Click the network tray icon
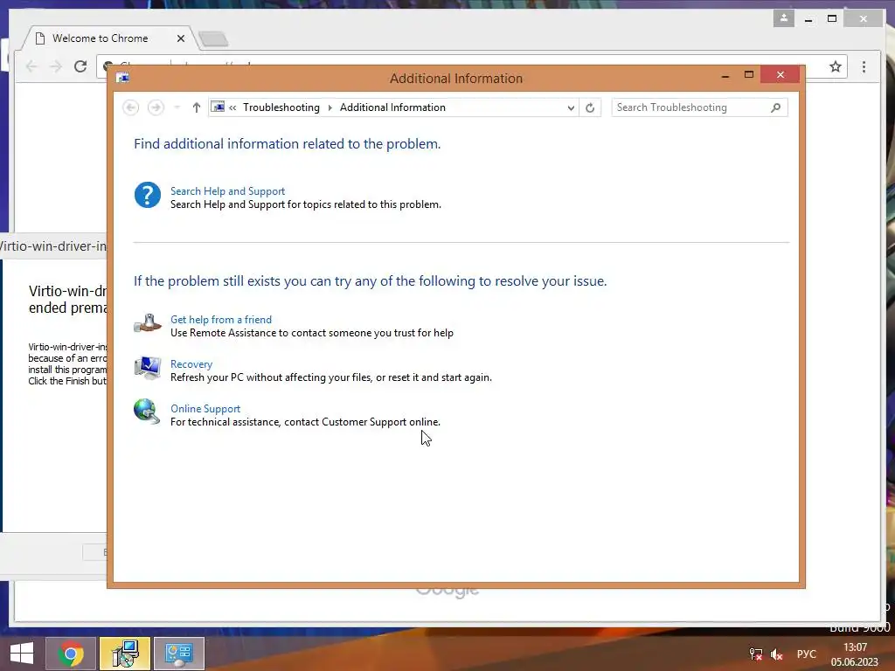Screen dimensions: 895x671 point(756,654)
